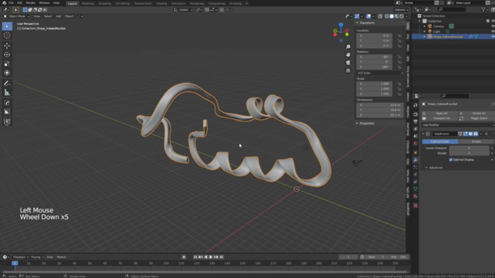Select the Move tool in the toolbar

(x=7, y=45)
